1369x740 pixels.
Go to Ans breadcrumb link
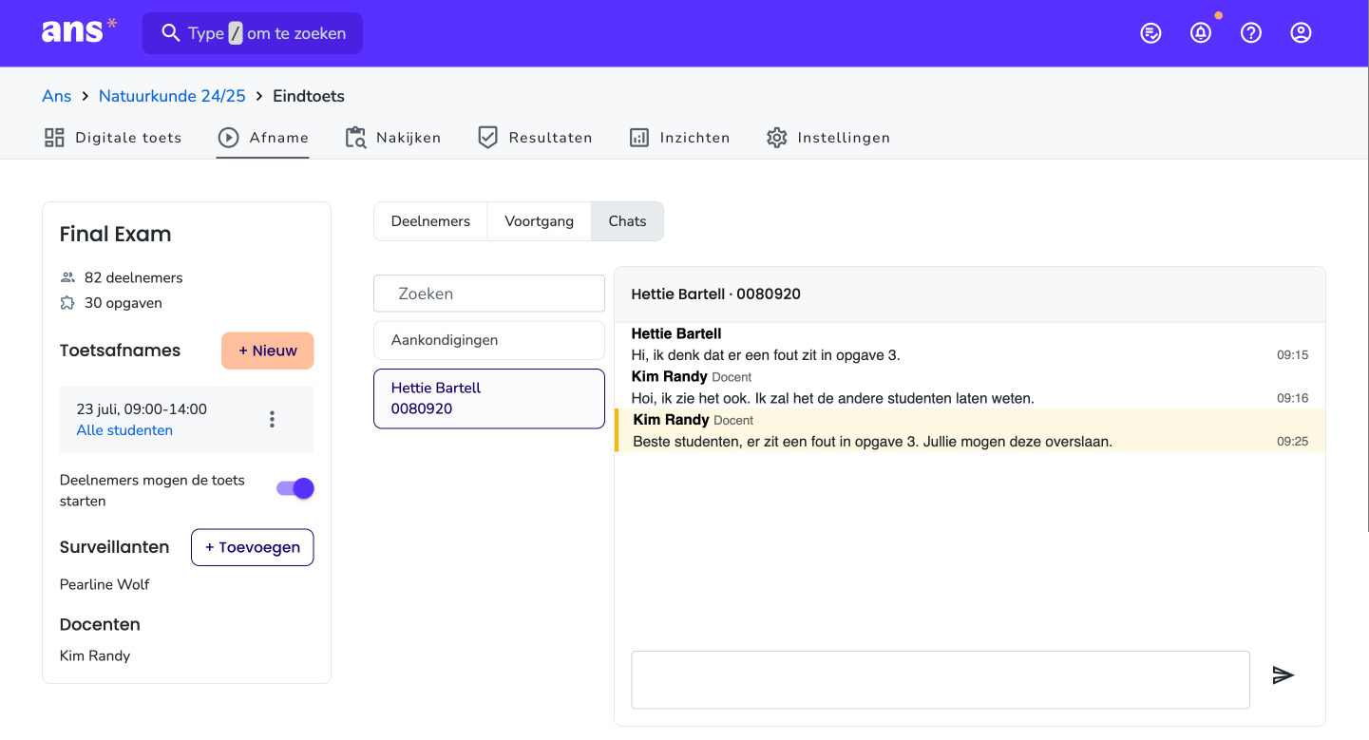[x=57, y=96]
